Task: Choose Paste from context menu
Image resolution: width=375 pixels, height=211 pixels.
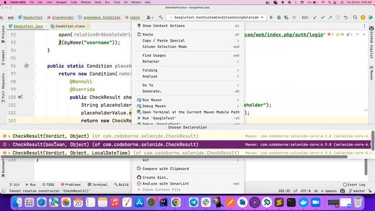Action: coord(188,35)
